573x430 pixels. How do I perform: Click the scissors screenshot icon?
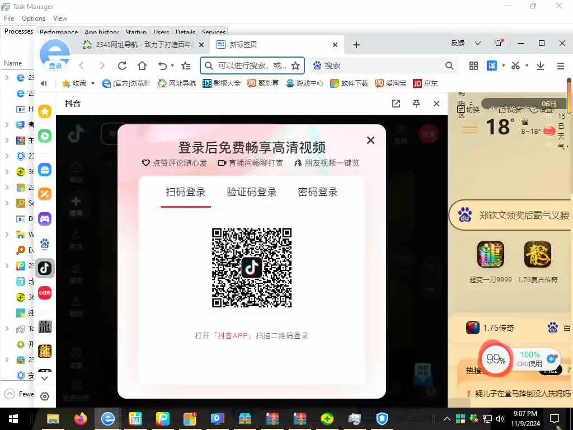(x=515, y=66)
